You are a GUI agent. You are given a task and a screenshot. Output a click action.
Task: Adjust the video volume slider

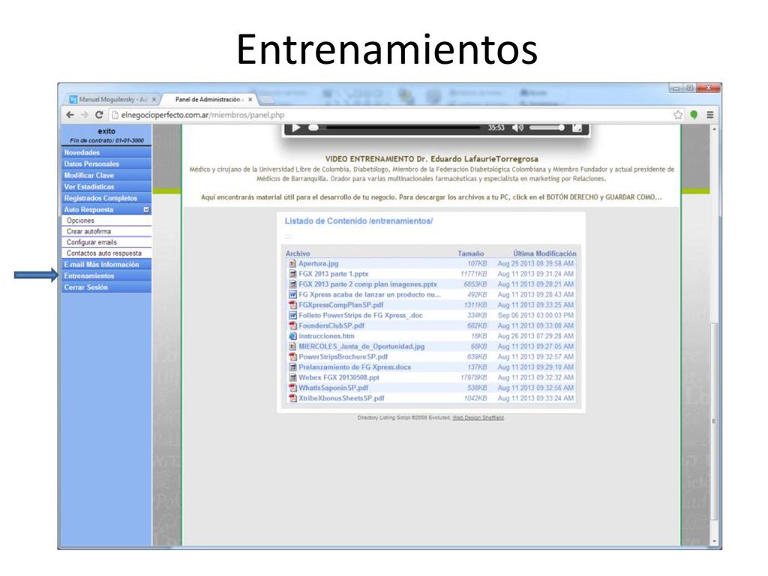[546, 127]
